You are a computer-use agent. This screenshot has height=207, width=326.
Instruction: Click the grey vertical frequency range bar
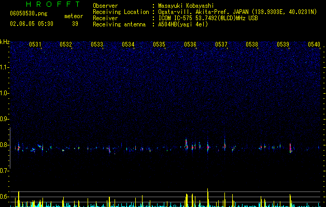coord(10,148)
